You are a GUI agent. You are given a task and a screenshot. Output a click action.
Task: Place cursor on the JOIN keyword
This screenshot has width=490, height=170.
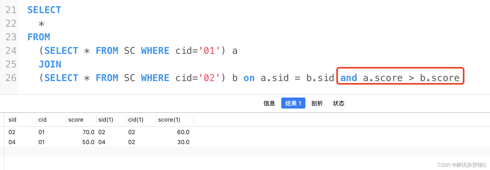(50, 64)
